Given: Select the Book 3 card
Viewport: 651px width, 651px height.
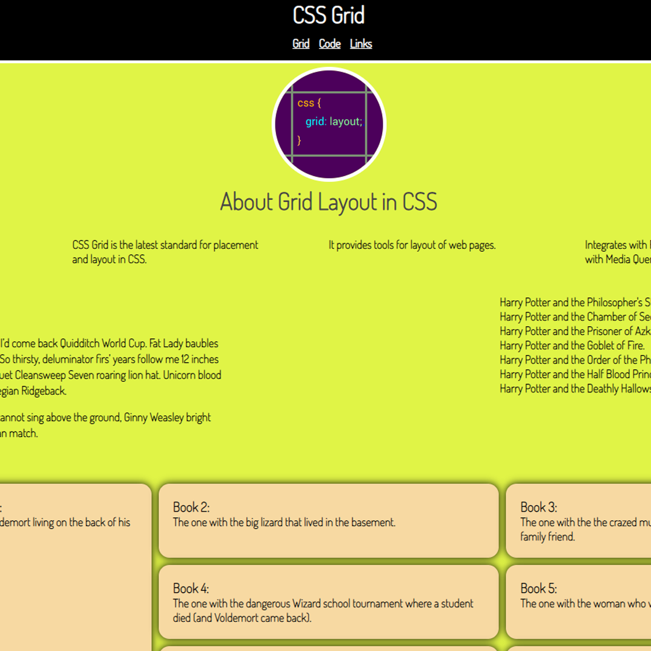Looking at the screenshot, I should click(x=578, y=521).
